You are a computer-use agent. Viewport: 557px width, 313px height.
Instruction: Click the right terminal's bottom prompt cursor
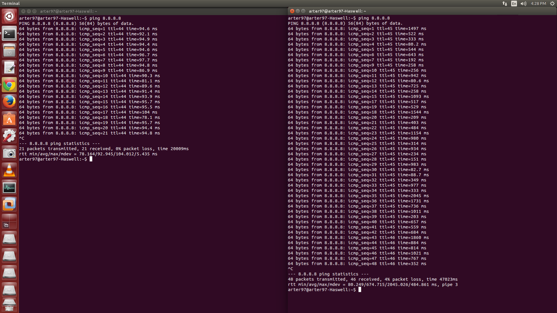pyautogui.click(x=360, y=290)
